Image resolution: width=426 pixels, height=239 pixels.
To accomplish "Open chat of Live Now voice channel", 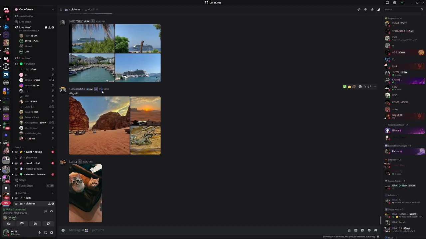I will (46, 28).
